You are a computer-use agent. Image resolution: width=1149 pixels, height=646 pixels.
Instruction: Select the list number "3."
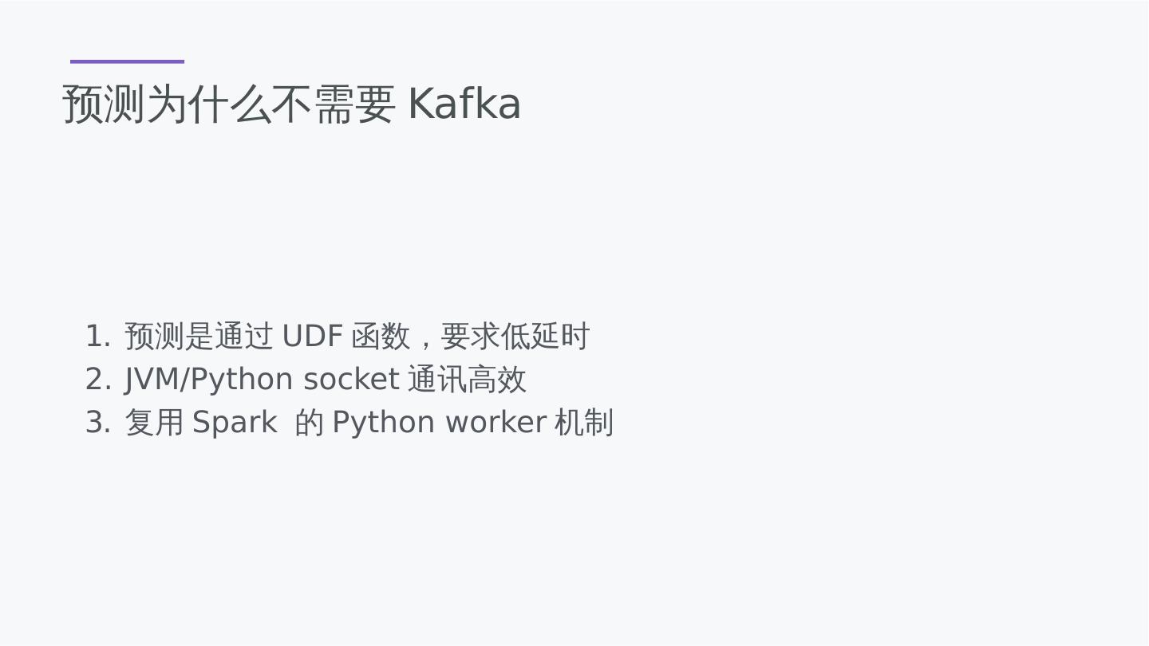(x=97, y=423)
